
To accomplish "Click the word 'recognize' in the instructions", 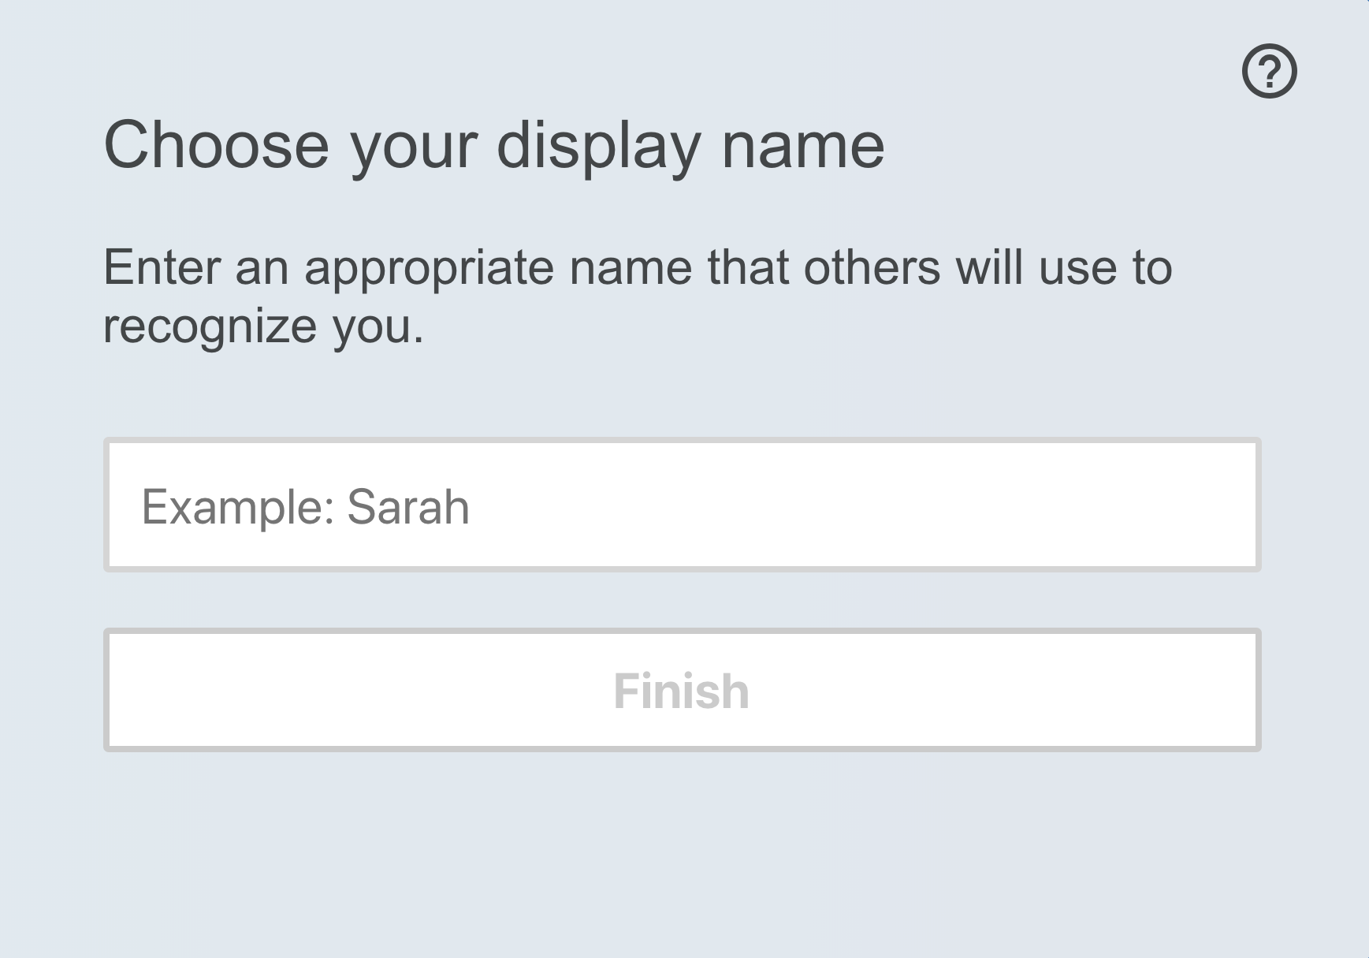I will pyautogui.click(x=210, y=326).
